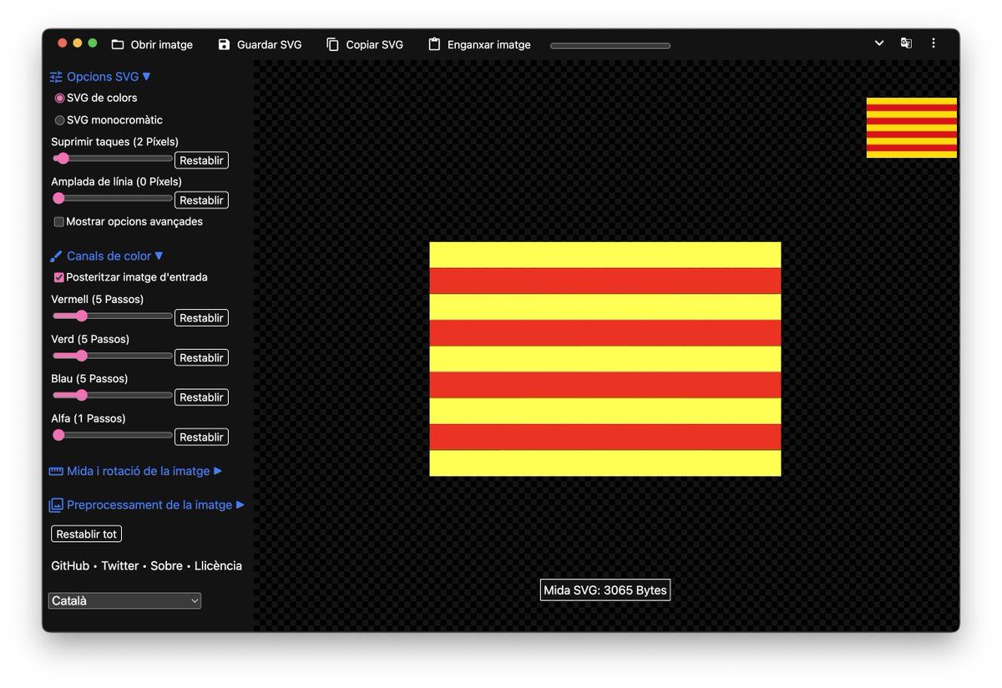
Task: Click the chevron-down arrow in title bar
Action: [879, 43]
